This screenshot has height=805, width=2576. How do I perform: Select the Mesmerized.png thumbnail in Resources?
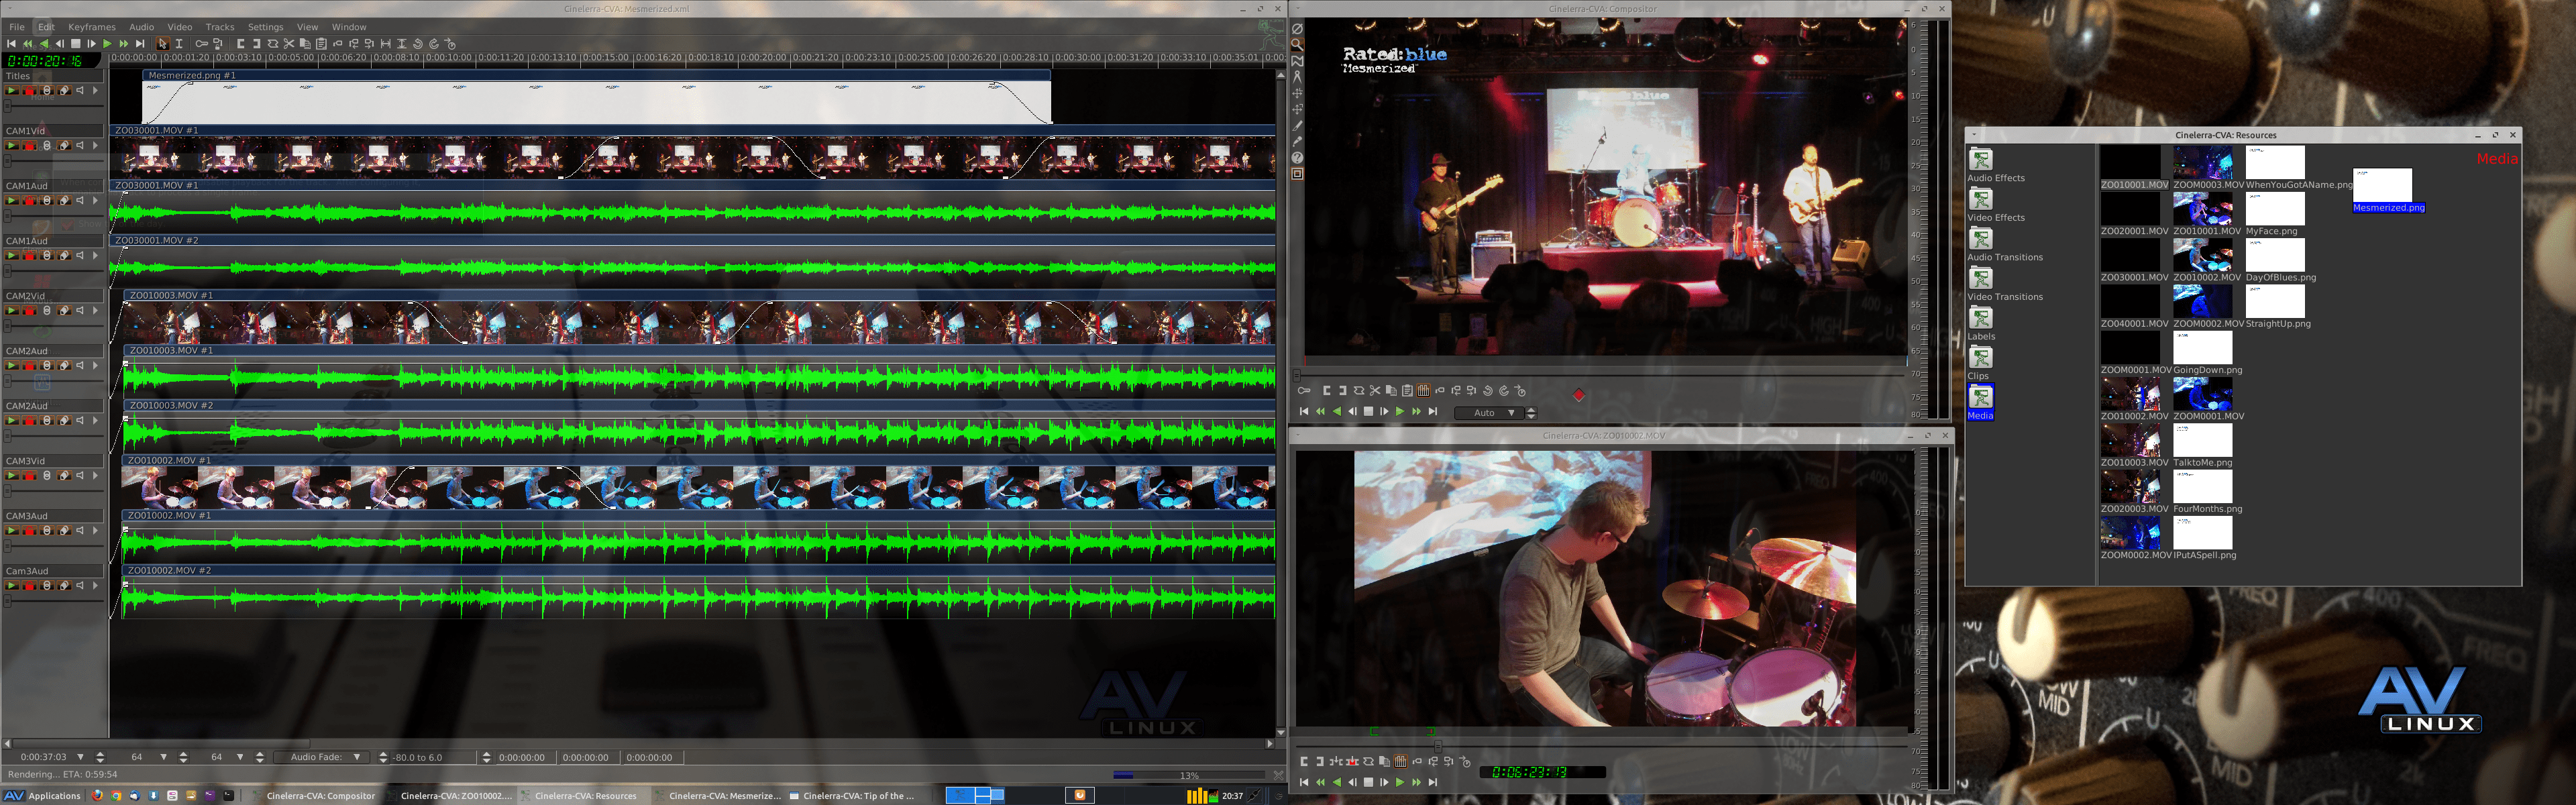[x=2382, y=185]
